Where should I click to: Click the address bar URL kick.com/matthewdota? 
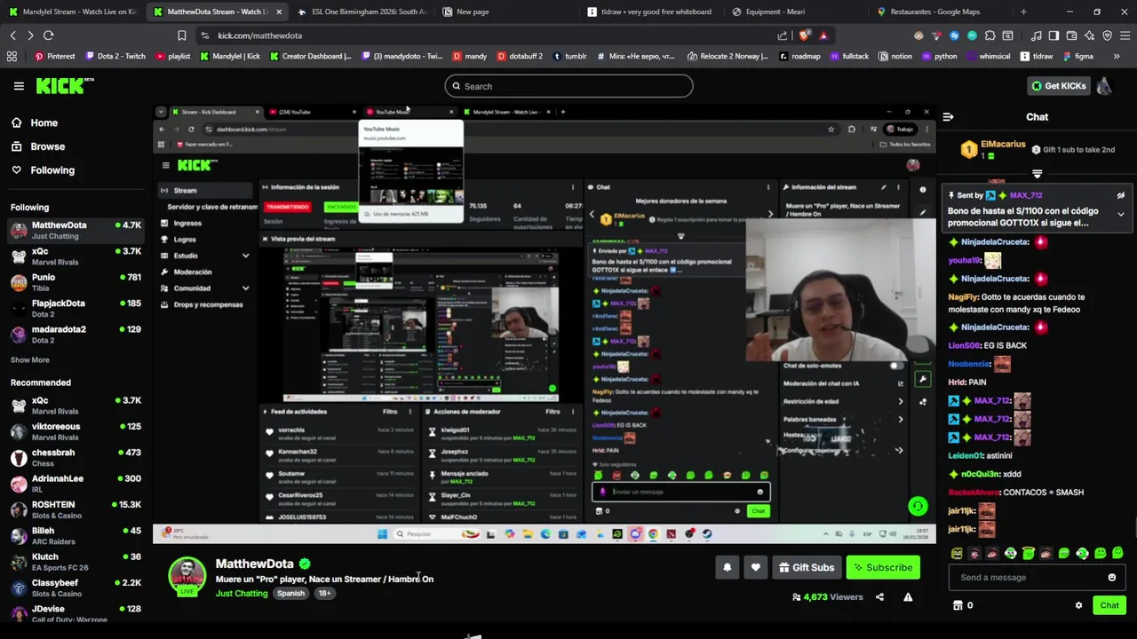coord(259,35)
